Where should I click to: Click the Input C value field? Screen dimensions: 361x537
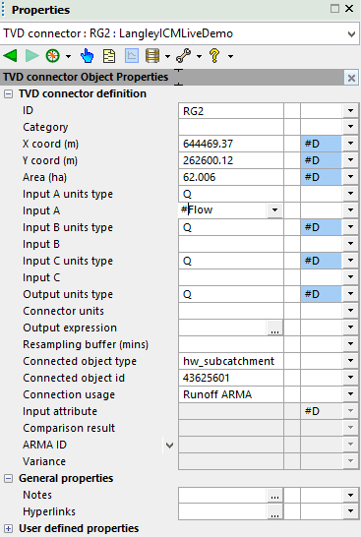[x=231, y=277]
